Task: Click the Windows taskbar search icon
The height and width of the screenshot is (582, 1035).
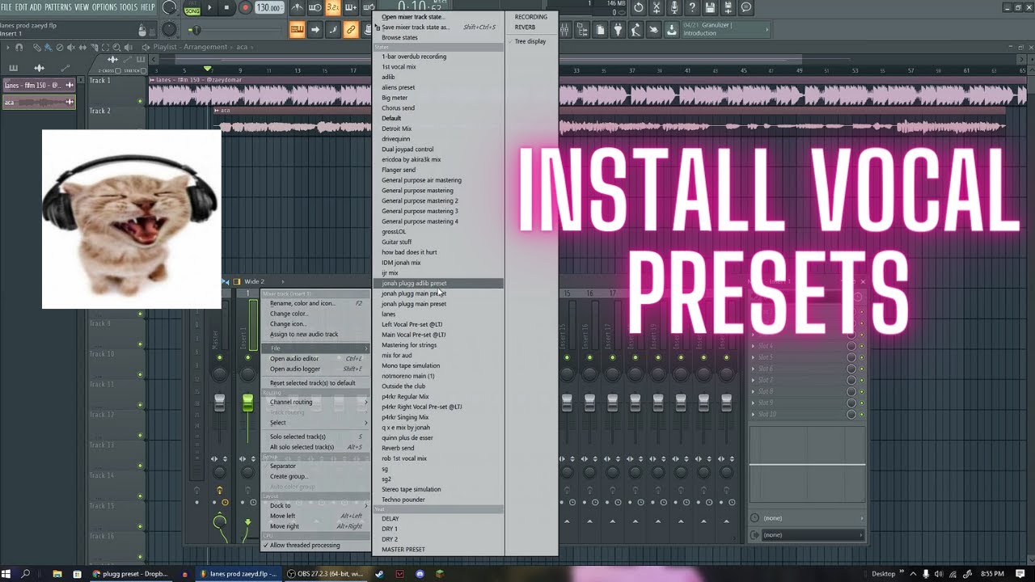Action: pos(25,574)
